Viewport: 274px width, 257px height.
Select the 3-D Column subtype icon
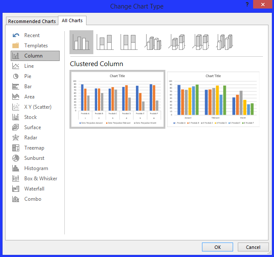click(x=225, y=42)
